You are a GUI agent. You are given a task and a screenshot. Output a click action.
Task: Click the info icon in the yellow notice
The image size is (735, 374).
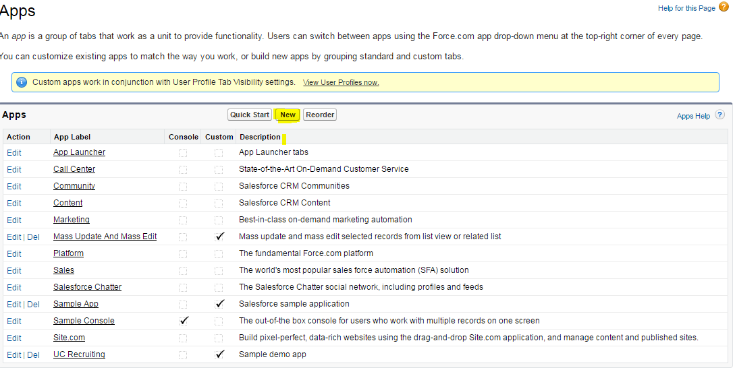coord(22,82)
